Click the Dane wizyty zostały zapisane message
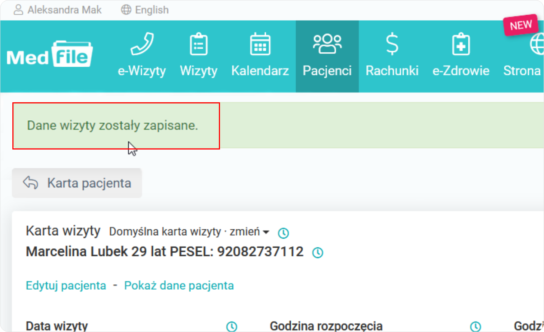 112,126
